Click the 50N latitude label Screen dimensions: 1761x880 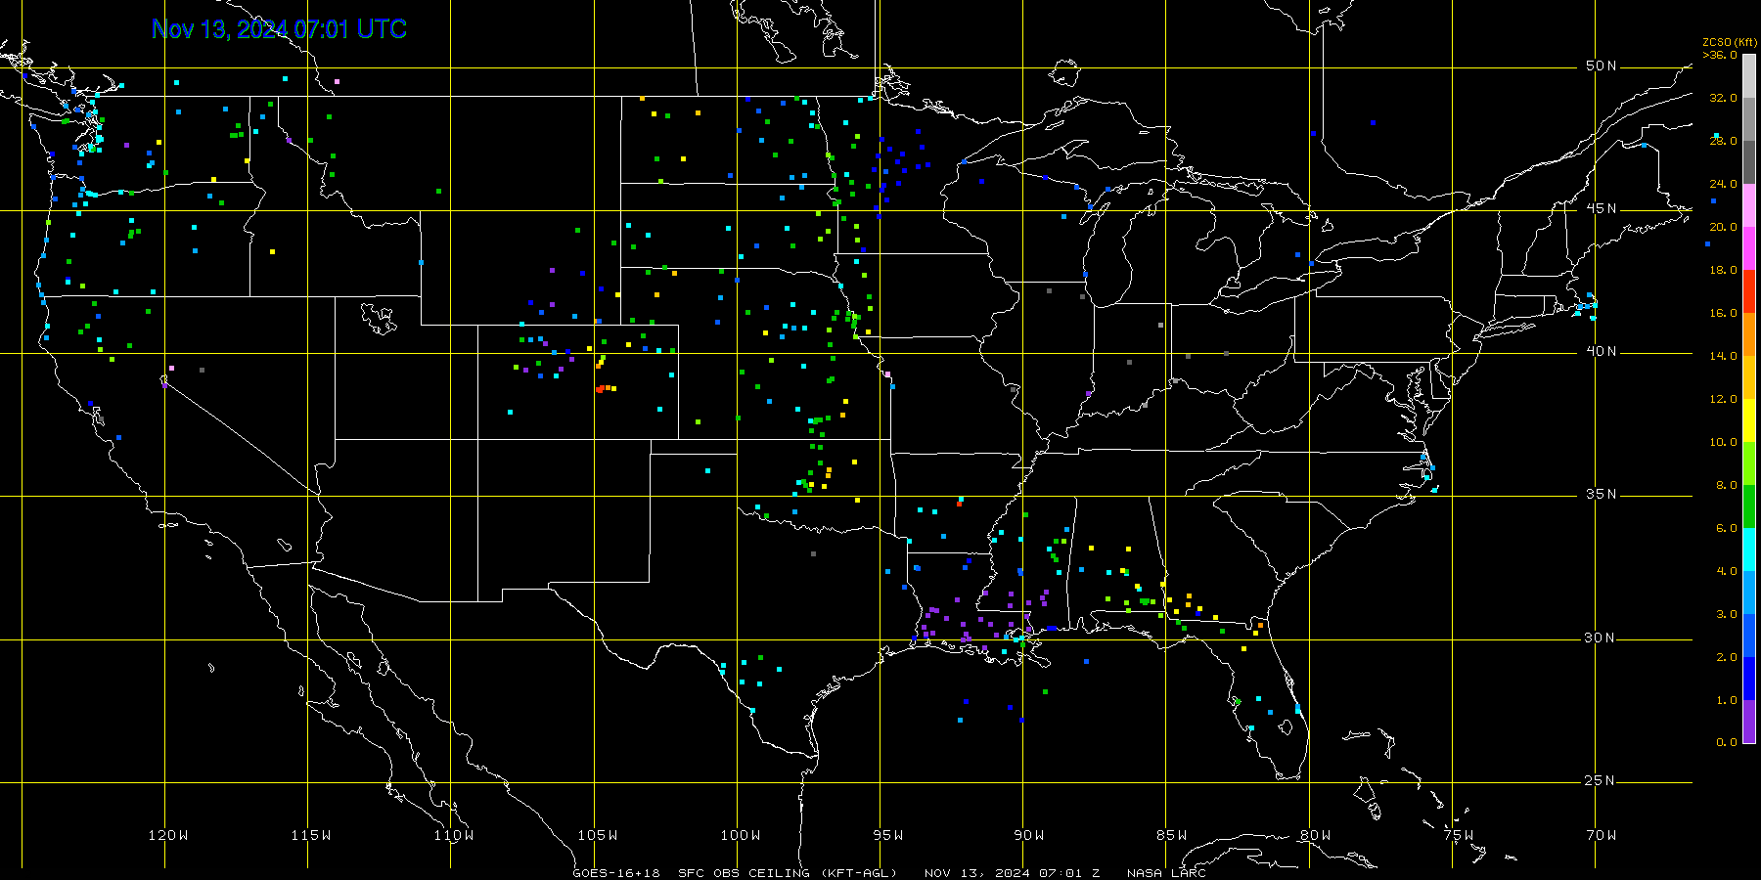(x=1601, y=66)
